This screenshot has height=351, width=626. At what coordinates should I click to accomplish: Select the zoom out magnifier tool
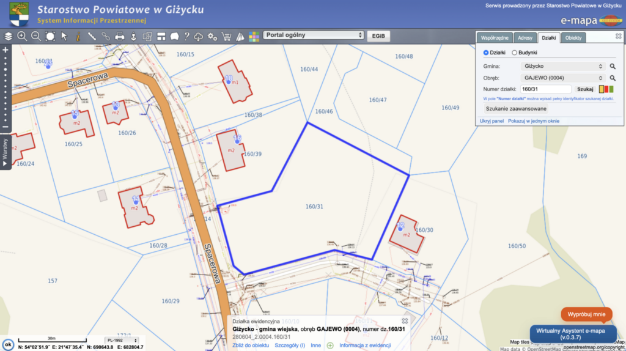point(36,36)
